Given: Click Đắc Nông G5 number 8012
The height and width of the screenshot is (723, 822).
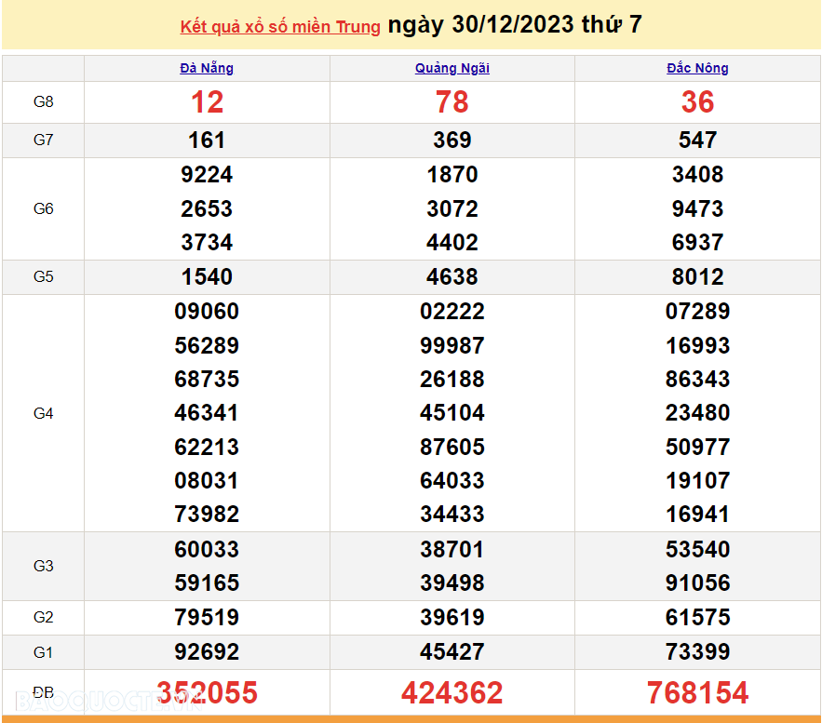Looking at the screenshot, I should point(697,277).
